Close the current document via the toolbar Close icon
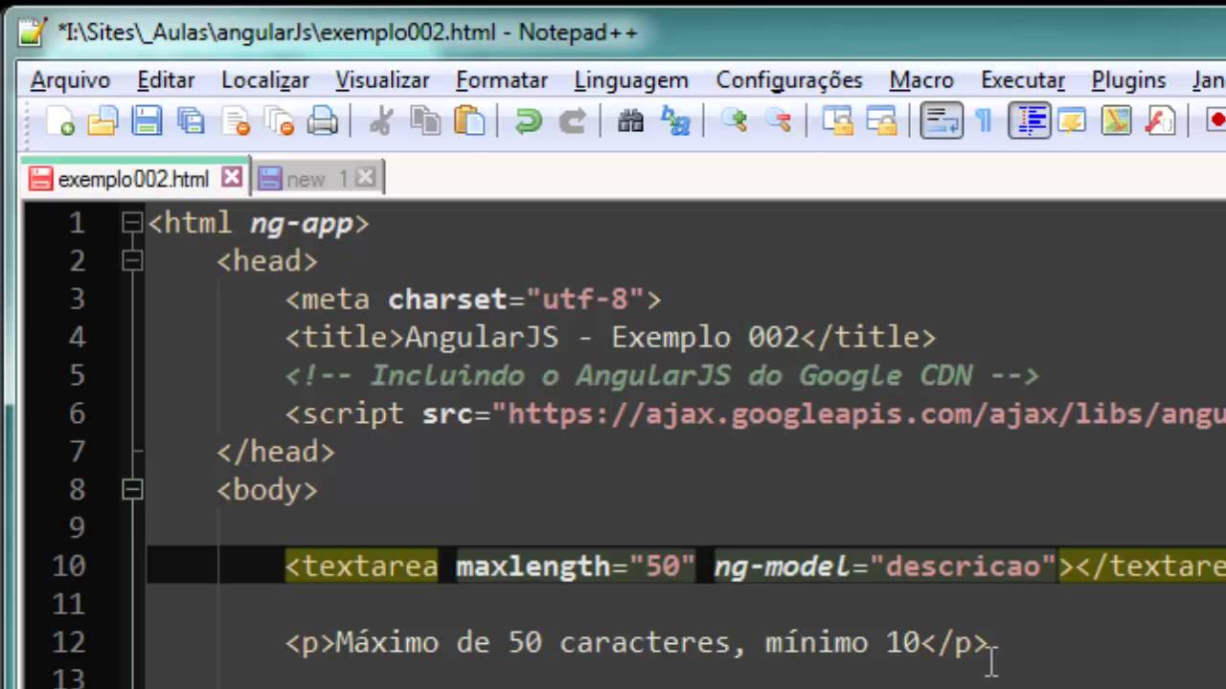 point(236,122)
